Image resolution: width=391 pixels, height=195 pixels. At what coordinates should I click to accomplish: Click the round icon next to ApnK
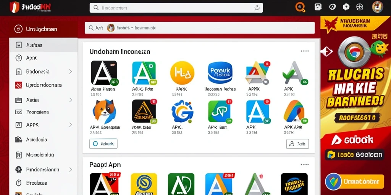19,58
